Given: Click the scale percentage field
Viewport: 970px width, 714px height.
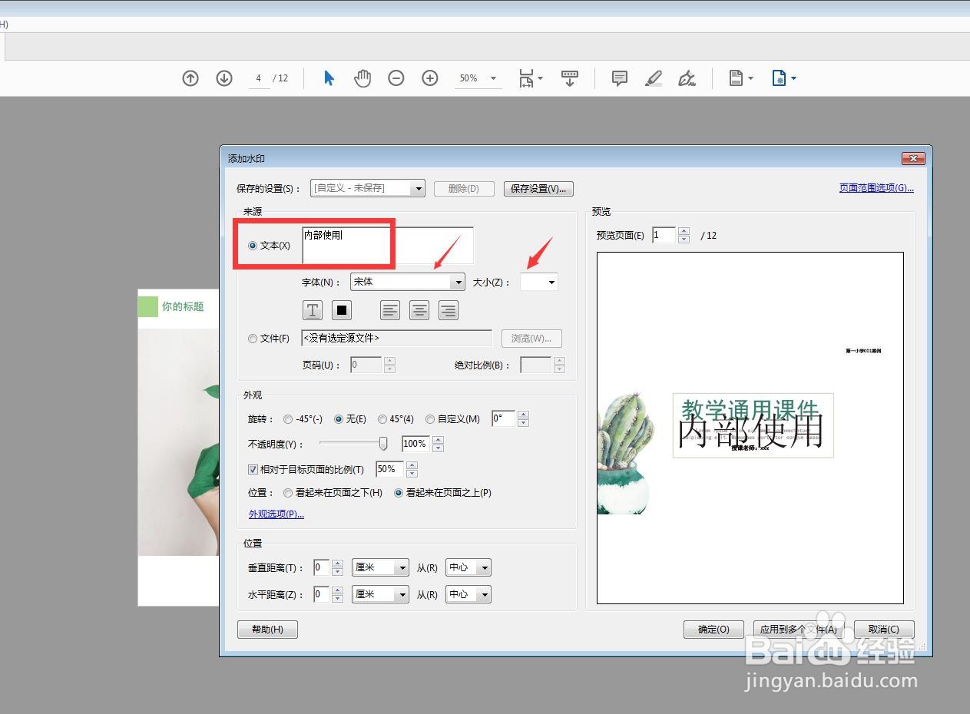Looking at the screenshot, I should pyautogui.click(x=390, y=469).
